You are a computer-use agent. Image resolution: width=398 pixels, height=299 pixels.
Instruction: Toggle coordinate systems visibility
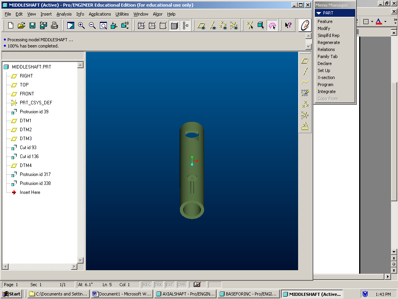click(234, 25)
